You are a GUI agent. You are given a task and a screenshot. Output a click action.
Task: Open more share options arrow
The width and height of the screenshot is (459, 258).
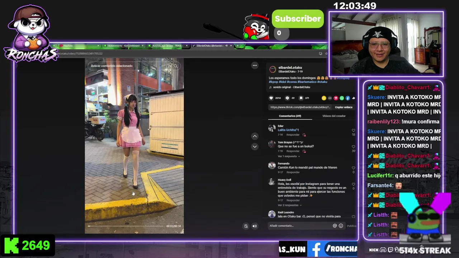(x=353, y=98)
